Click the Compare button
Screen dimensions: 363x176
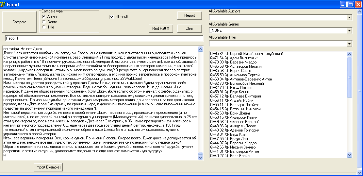(19, 22)
